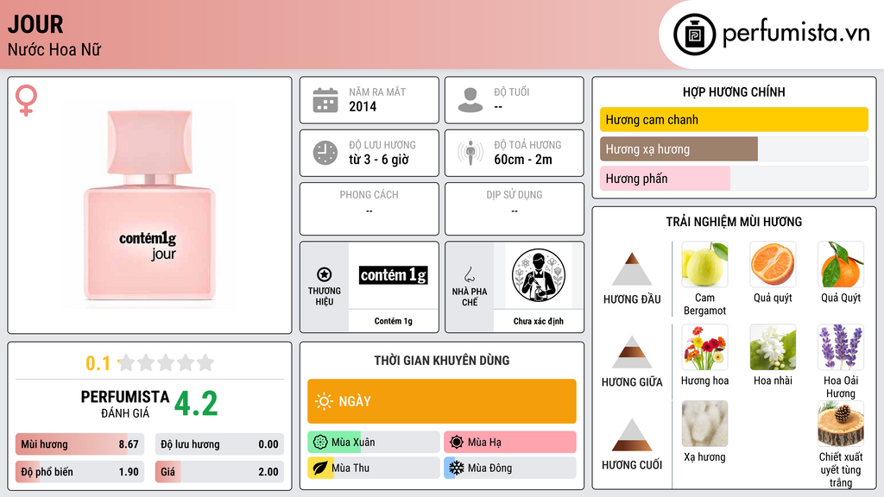Click the Hương đầu pyramid icon
This screenshot has width=884, height=497.
(632, 269)
